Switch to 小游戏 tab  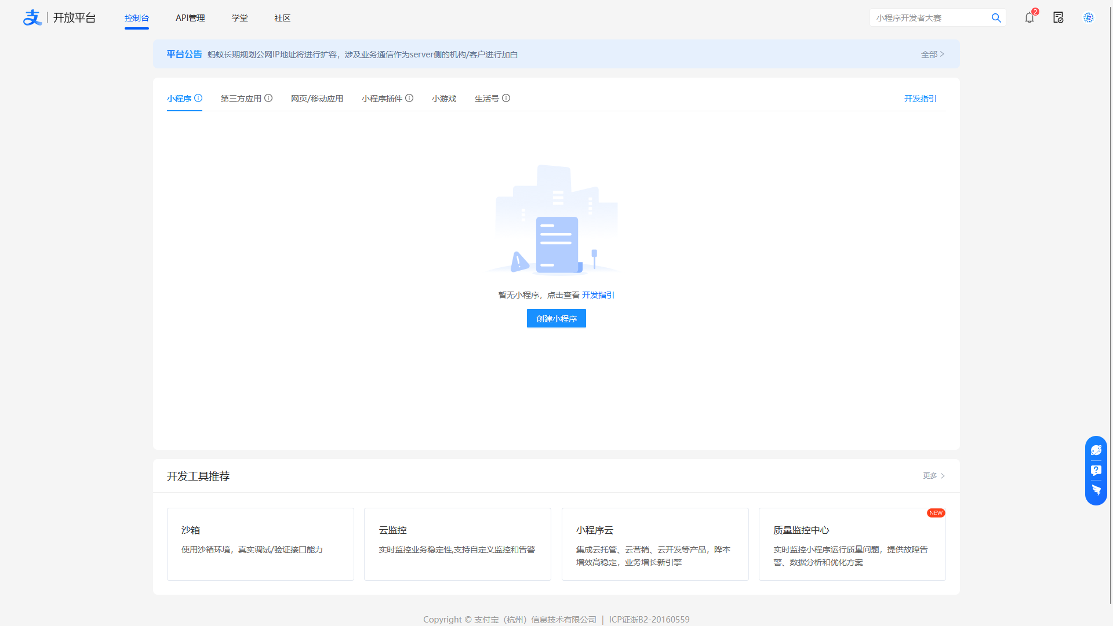(x=444, y=99)
